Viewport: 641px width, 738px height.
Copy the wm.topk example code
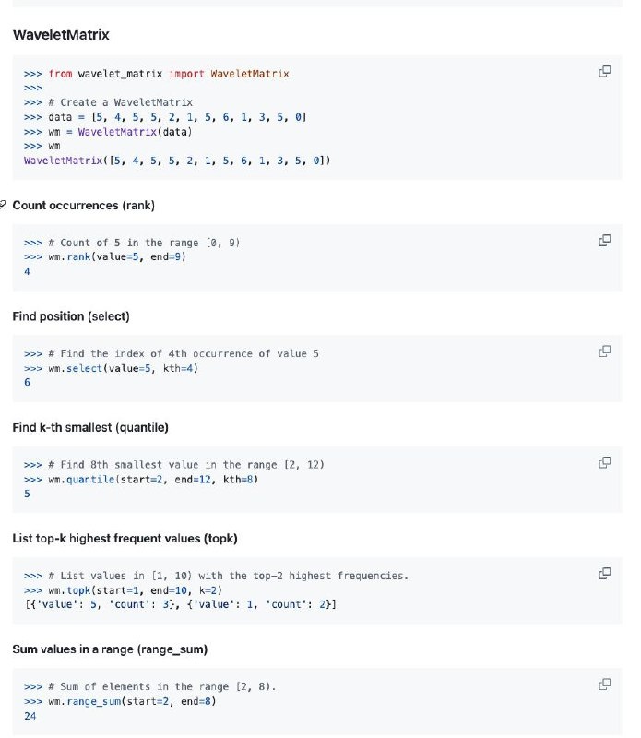[604, 574]
